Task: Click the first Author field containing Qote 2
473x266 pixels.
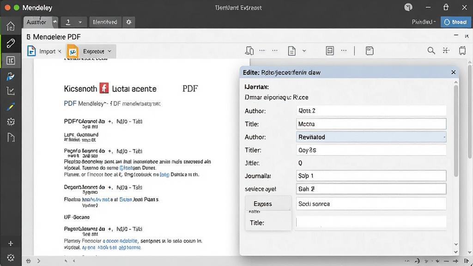Action: pyautogui.click(x=371, y=111)
